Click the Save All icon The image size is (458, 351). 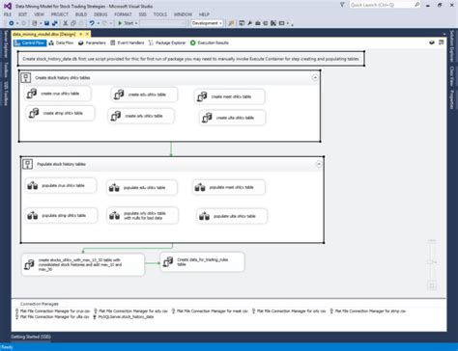pyautogui.click(x=55, y=23)
